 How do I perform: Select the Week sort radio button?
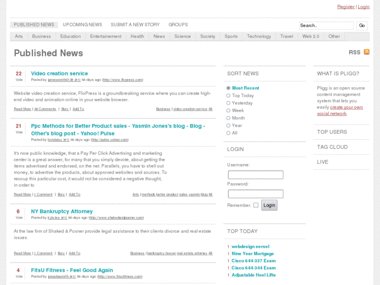tap(228, 111)
